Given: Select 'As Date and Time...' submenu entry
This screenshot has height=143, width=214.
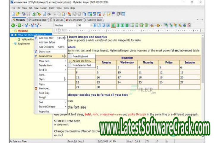Looking at the screenshot, I should 82,61.
